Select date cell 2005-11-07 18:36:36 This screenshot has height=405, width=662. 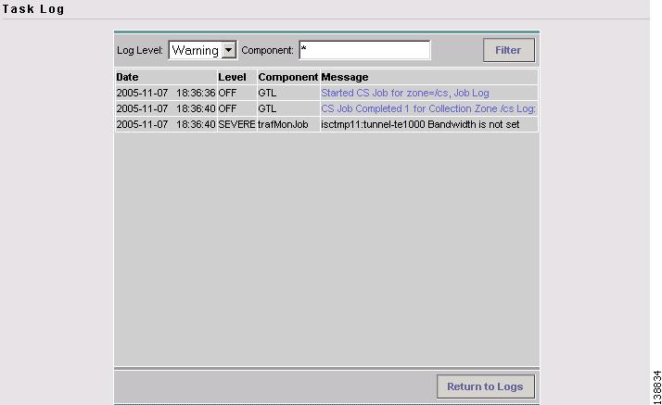(166, 93)
